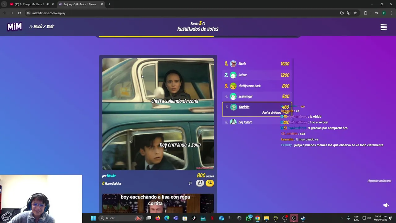The width and height of the screenshot is (396, 223).
Task: Click the translate page icon
Action: coord(348,13)
